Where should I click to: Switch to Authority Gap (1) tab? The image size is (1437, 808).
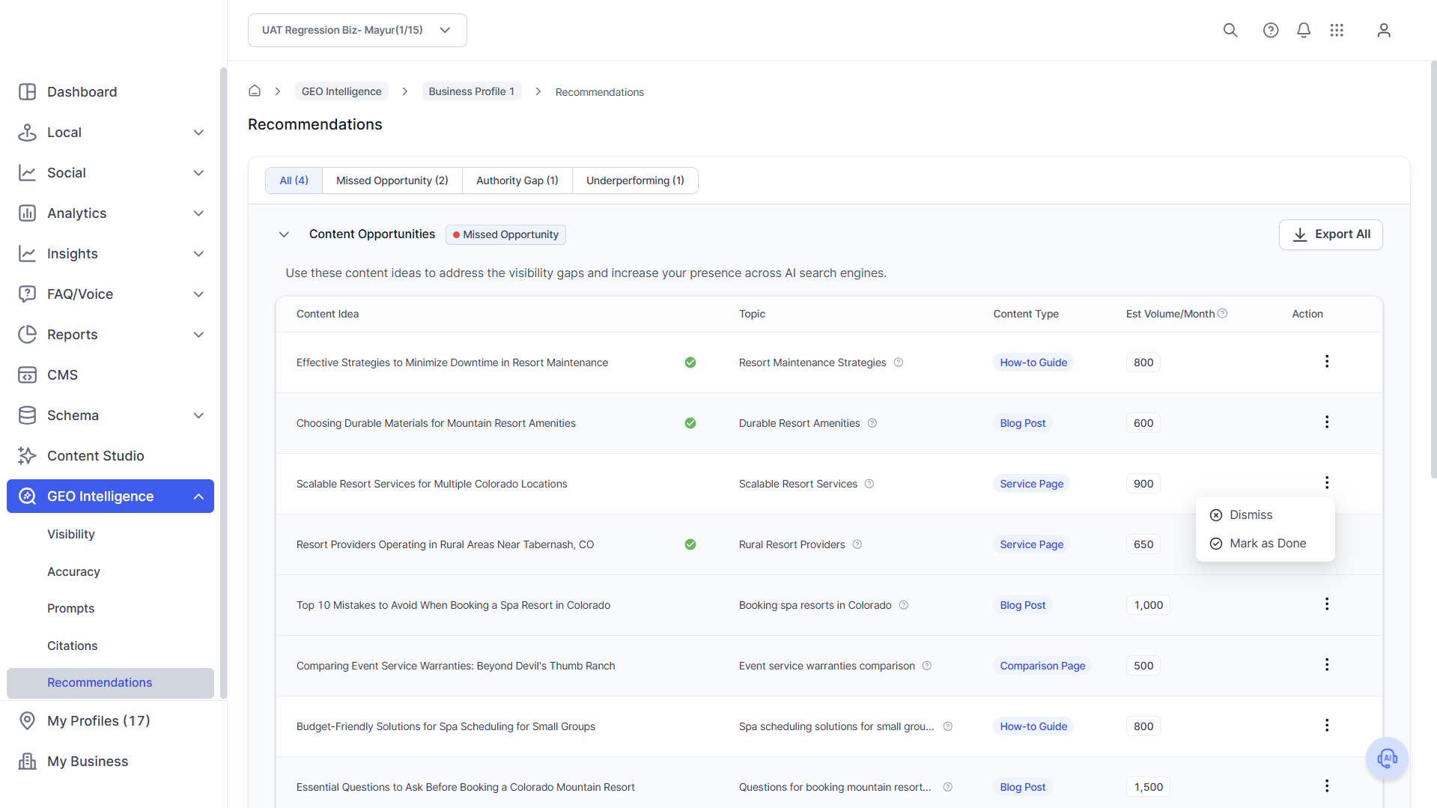(517, 180)
